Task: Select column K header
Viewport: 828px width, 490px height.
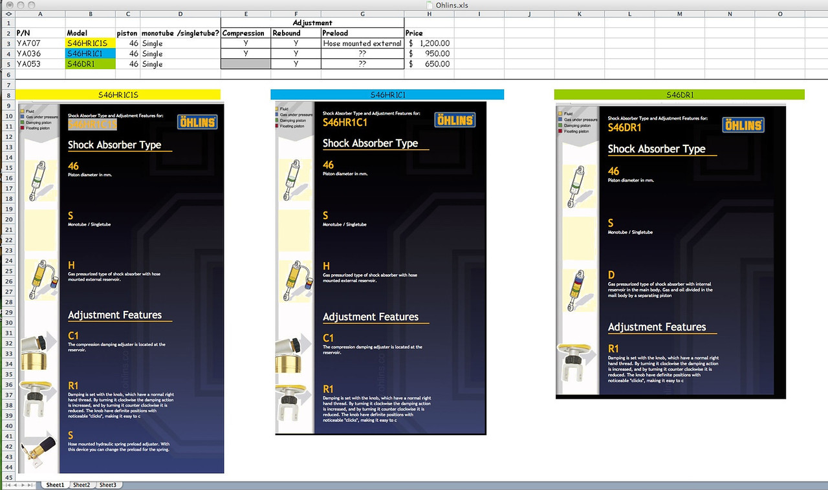Action: point(580,14)
